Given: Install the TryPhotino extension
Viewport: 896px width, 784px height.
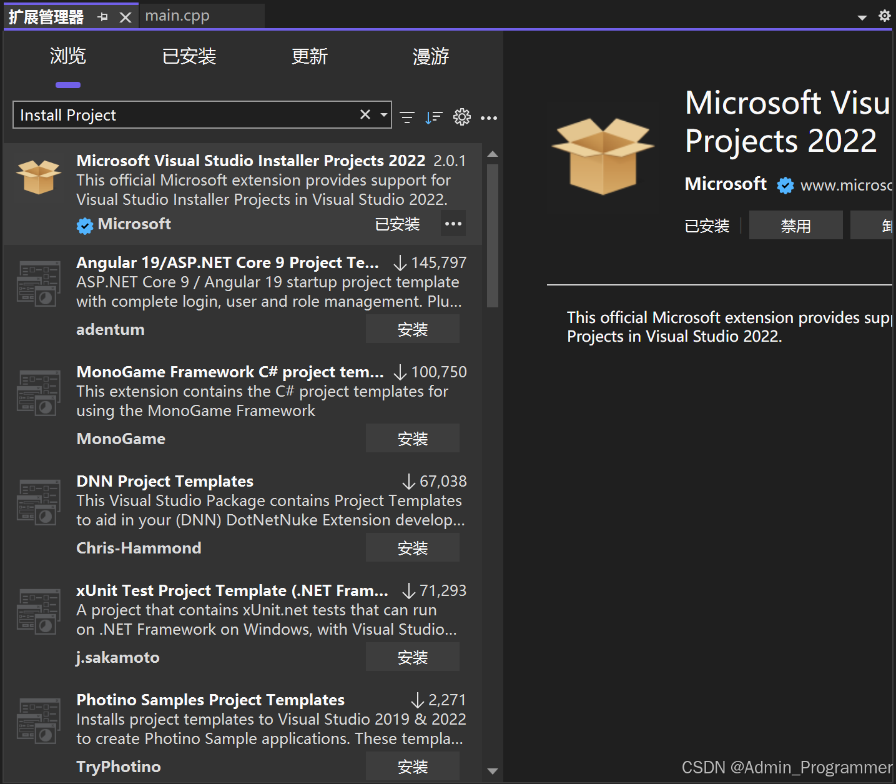Looking at the screenshot, I should coord(413,766).
